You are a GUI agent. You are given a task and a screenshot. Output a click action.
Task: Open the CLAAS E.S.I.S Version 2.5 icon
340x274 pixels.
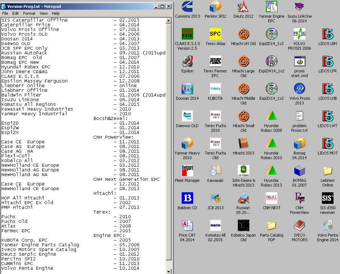pyautogui.click(x=187, y=34)
